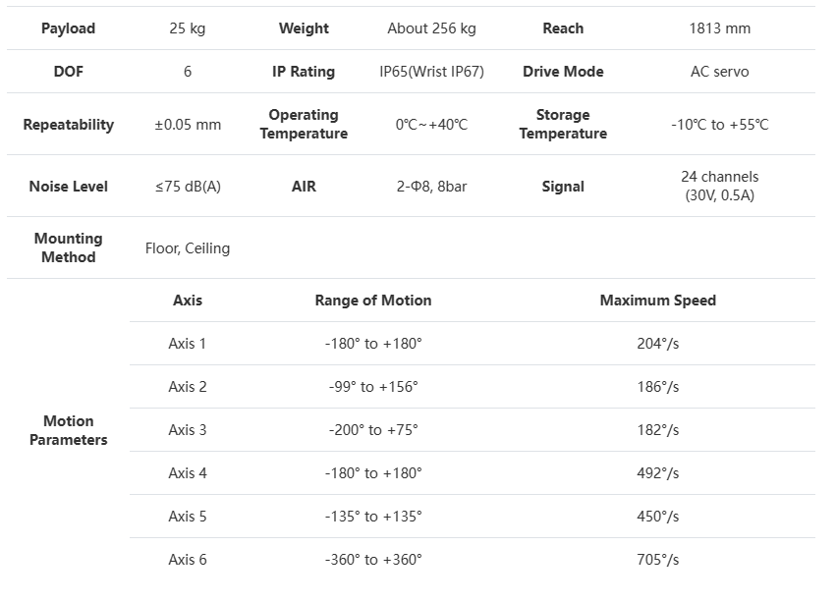
Task: Select the 25 kg payload value
Action: (188, 28)
